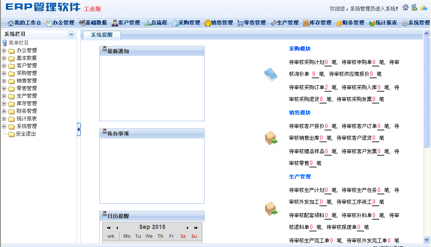Viewport: 431px width, 247px height.
Task: Expand the 财务管理 tree node
Action: tap(4, 111)
